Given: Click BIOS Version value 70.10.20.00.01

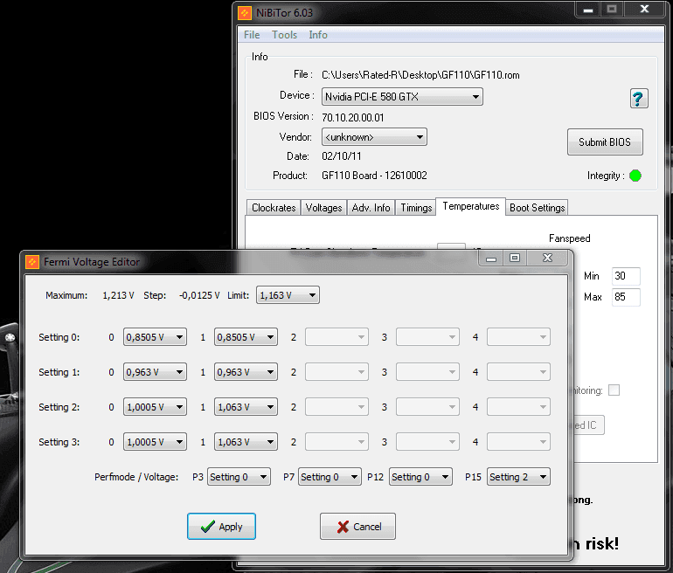Looking at the screenshot, I should 353,118.
